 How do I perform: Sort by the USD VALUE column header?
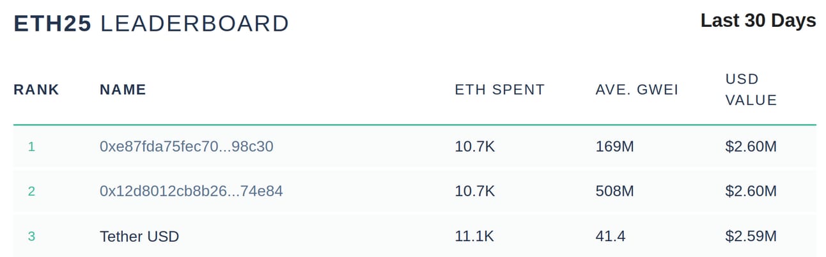pos(751,90)
